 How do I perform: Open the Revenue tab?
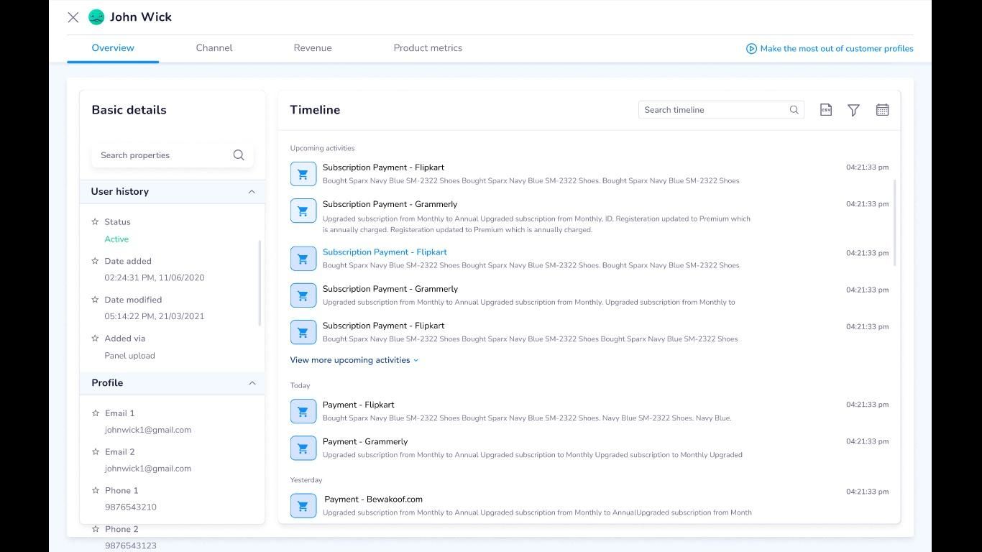tap(313, 48)
